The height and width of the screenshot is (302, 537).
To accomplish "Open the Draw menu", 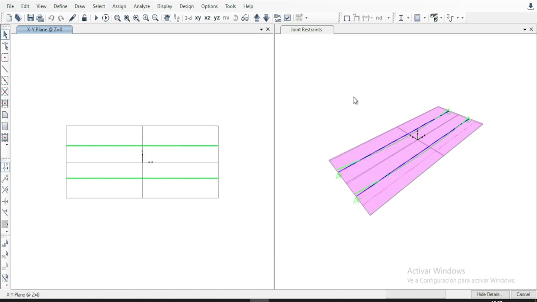I will pyautogui.click(x=80, y=6).
